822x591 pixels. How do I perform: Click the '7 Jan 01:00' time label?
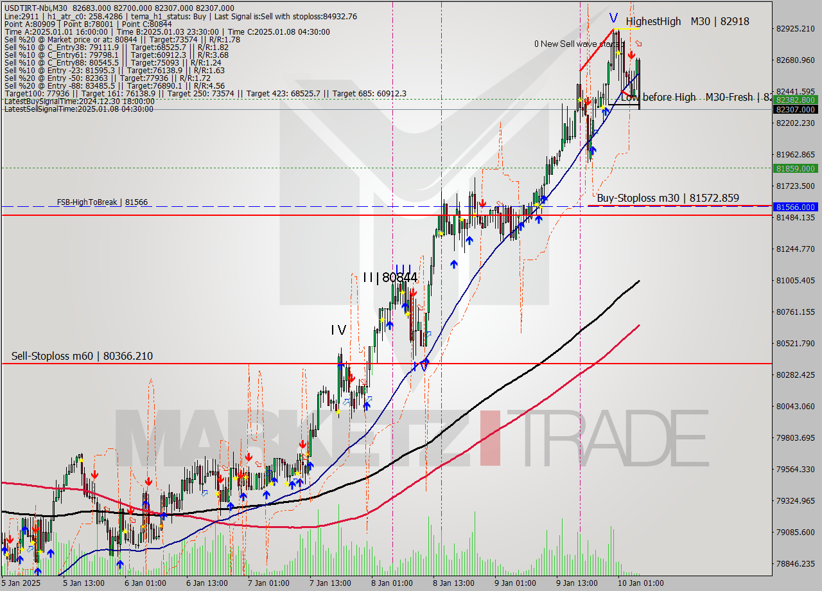(268, 583)
